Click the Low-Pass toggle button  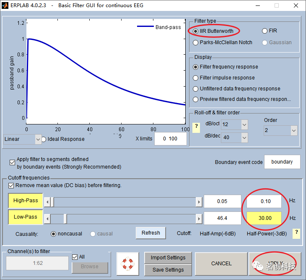pyautogui.click(x=26, y=217)
